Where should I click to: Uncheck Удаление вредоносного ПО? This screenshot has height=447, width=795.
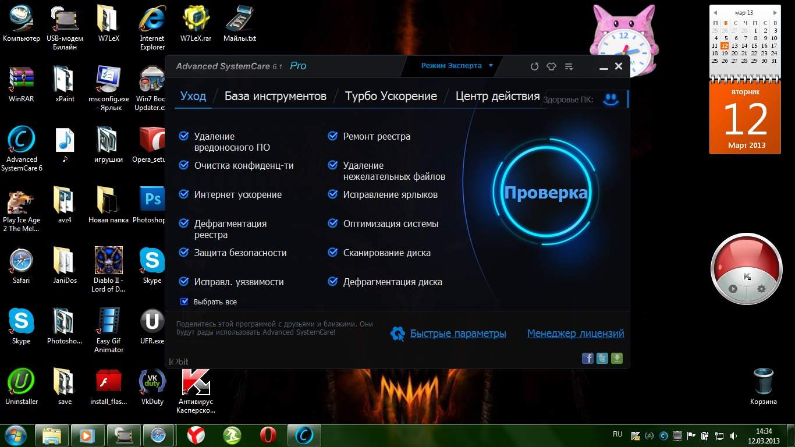pyautogui.click(x=183, y=136)
